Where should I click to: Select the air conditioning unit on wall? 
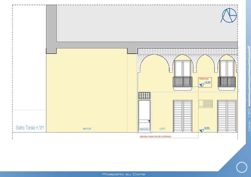[x=206, y=104]
